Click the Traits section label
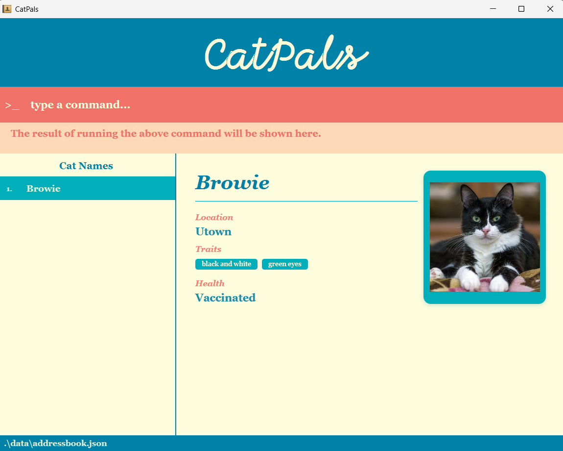This screenshot has width=563, height=451. click(208, 249)
